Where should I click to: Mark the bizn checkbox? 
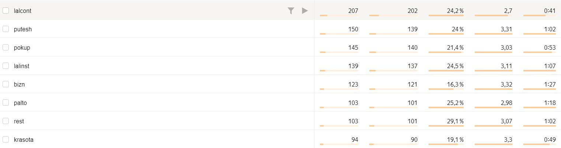(x=6, y=84)
